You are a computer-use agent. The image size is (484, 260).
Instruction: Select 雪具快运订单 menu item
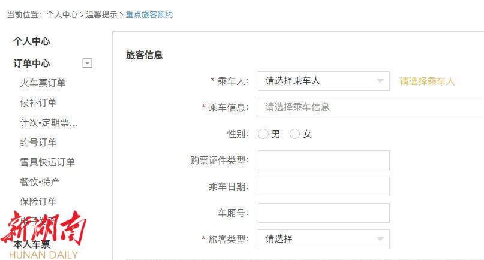pyautogui.click(x=47, y=162)
